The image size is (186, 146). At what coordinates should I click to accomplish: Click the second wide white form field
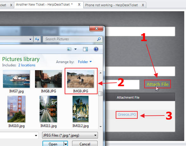coord(140,71)
